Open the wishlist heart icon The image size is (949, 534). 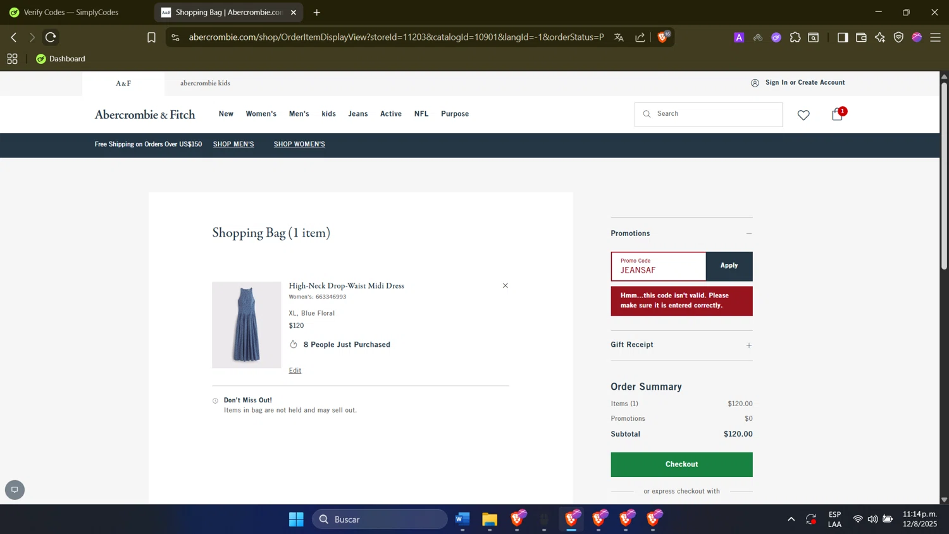[803, 115]
